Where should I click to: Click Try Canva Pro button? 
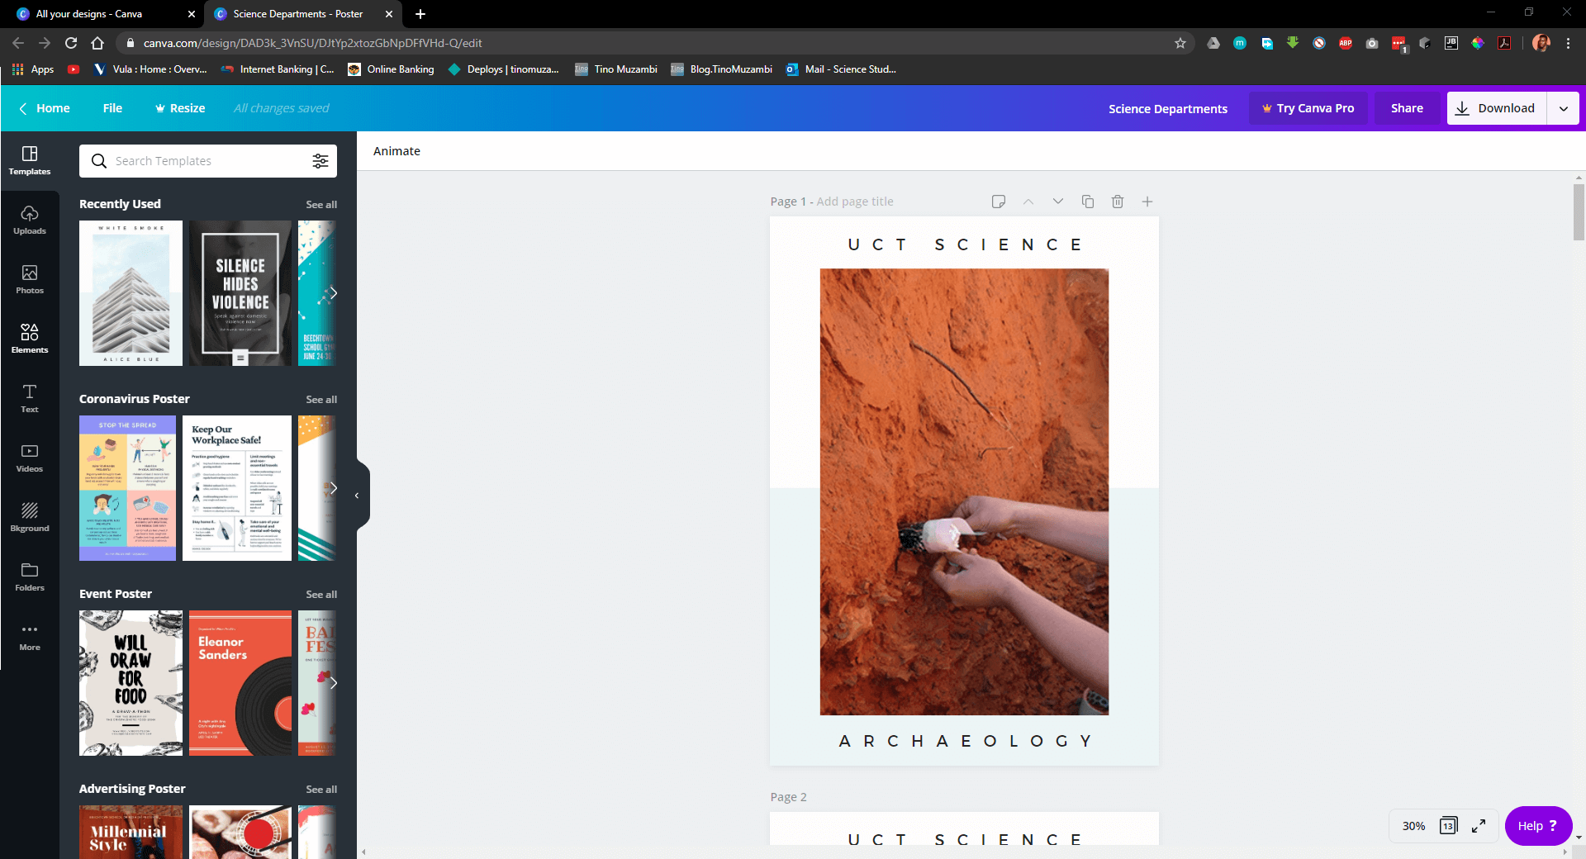1308,108
